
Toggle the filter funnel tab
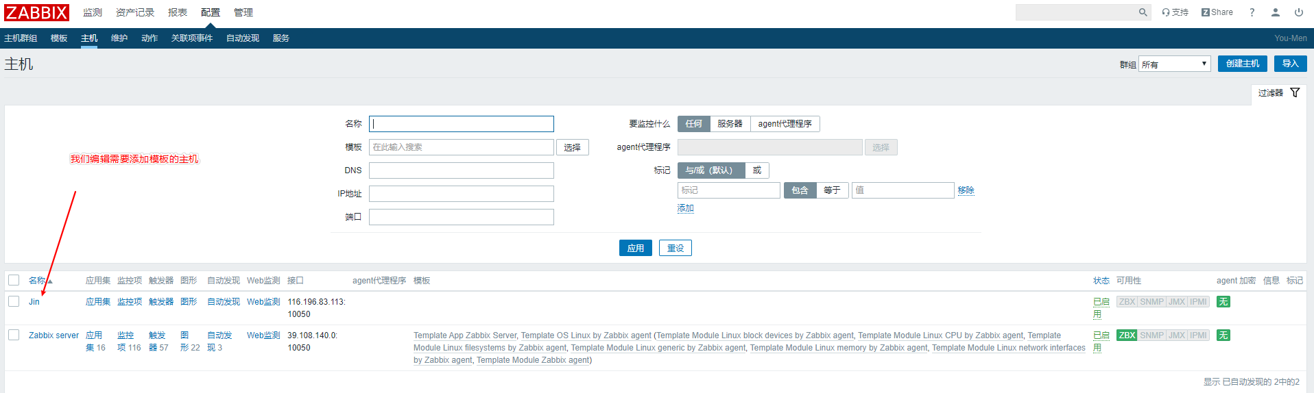tap(1279, 93)
